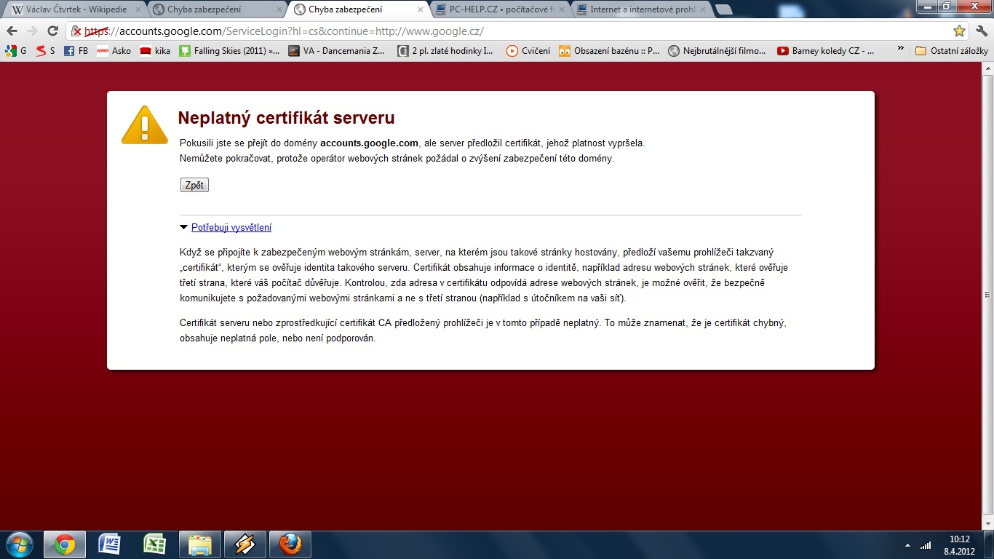Switch to the first Chyba zabezpečení tab
The width and height of the screenshot is (994, 559).
[x=215, y=9]
